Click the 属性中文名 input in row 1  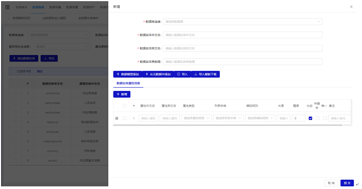point(148,118)
